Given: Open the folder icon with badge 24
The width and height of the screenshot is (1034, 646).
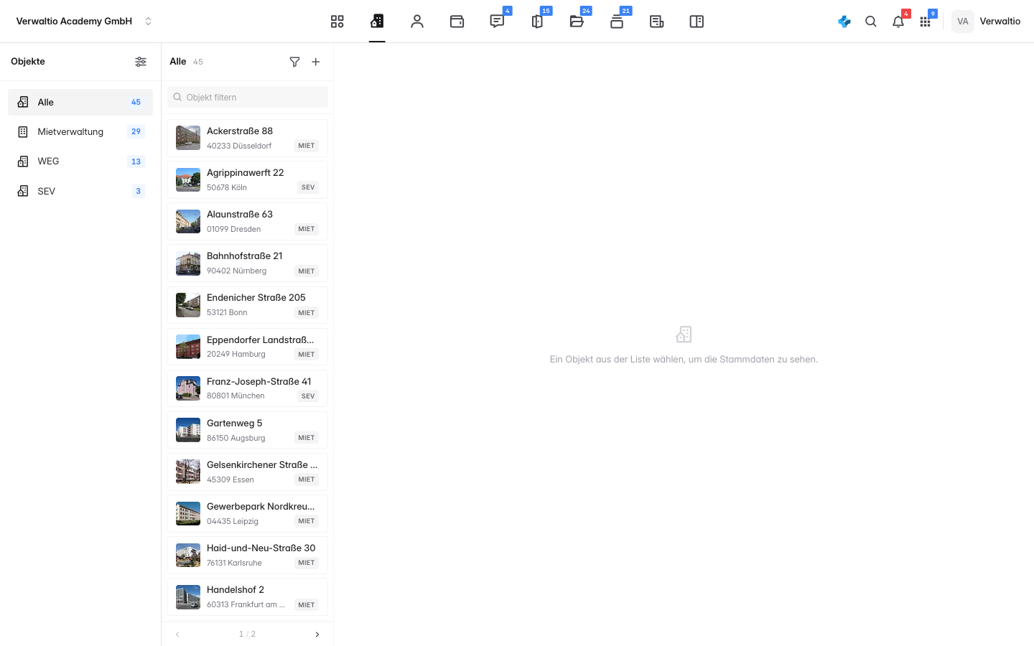Looking at the screenshot, I should pos(577,22).
